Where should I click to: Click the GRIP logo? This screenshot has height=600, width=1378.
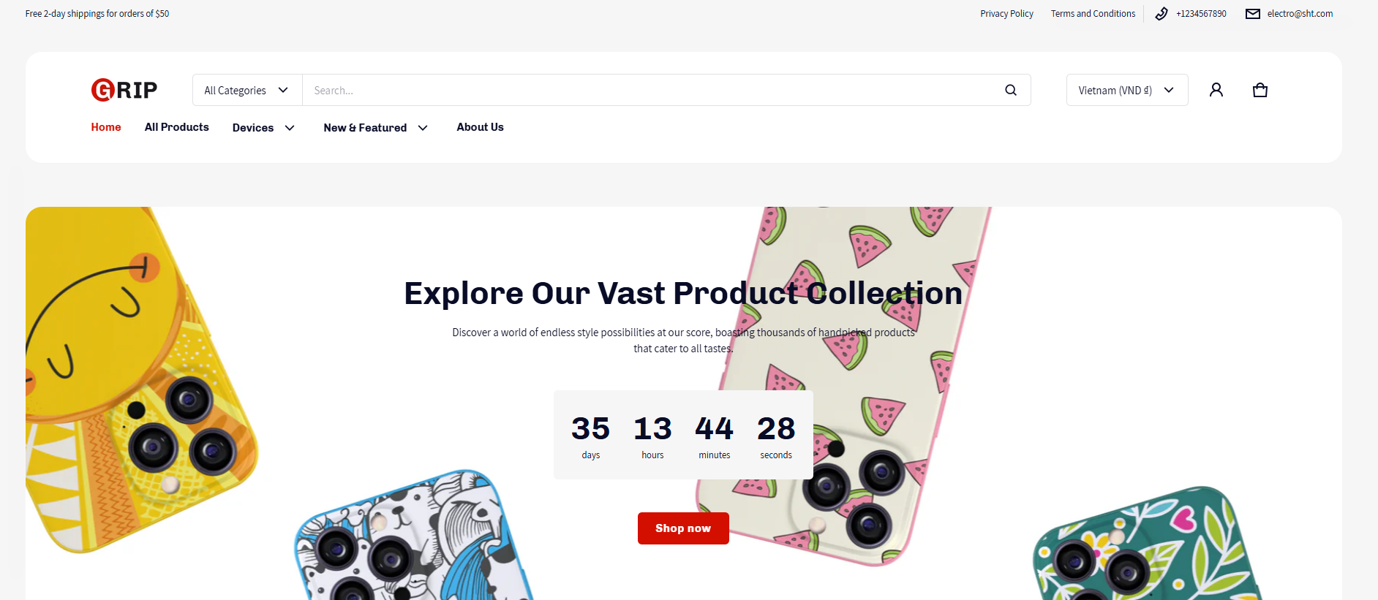[124, 90]
